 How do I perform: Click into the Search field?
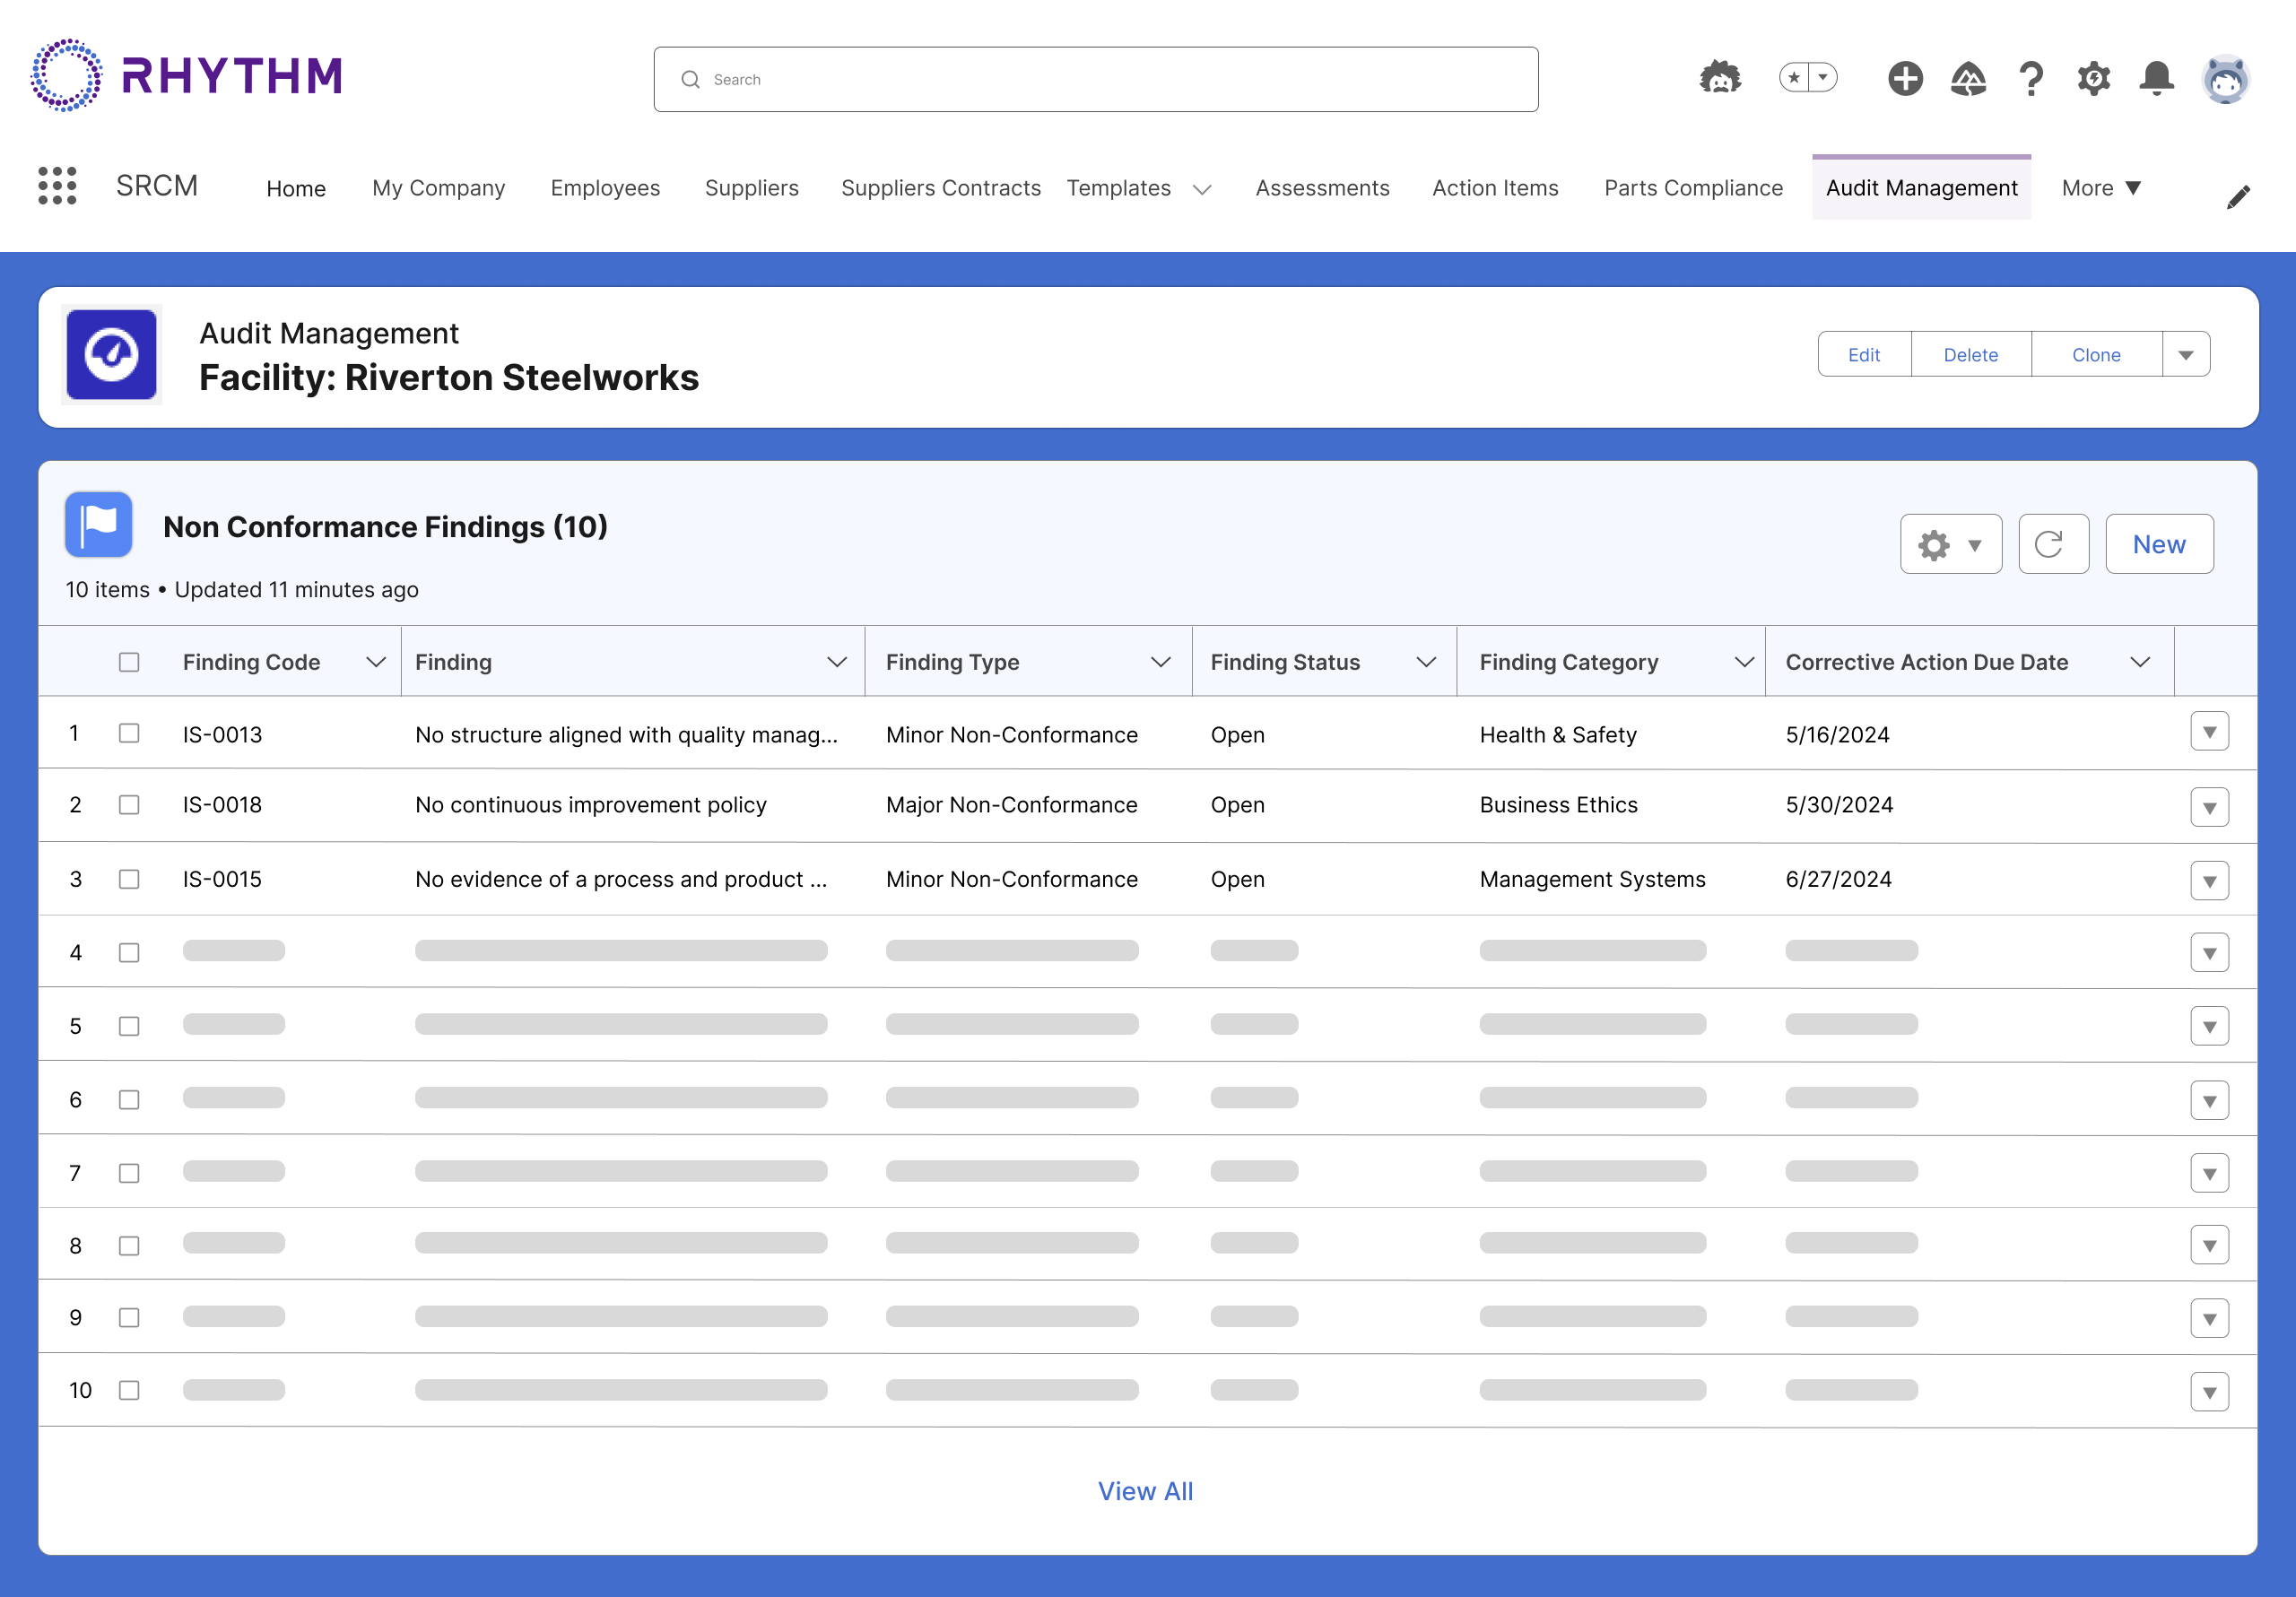[1095, 79]
